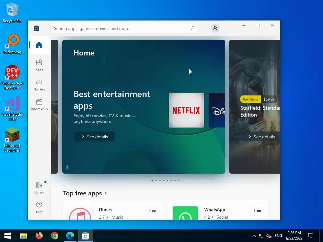Open the user account profile icon
The image size is (323, 242).
[x=215, y=28]
